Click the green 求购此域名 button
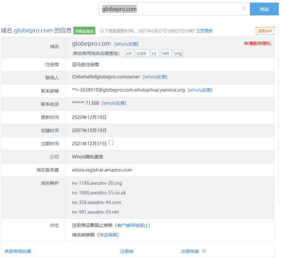Screen dimensions: 281x258 point(84,31)
